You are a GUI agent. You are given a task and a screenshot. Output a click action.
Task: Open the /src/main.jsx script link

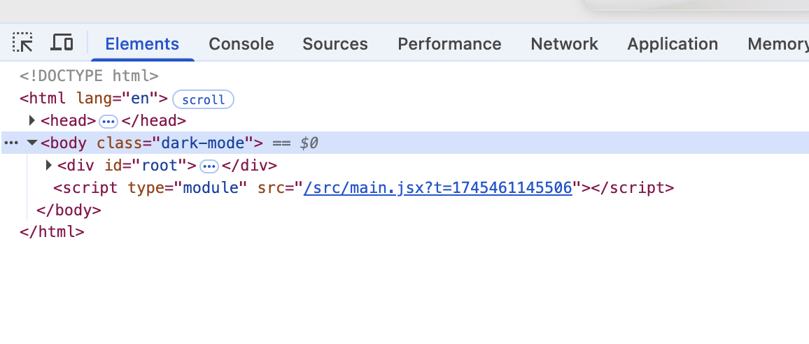click(x=438, y=187)
